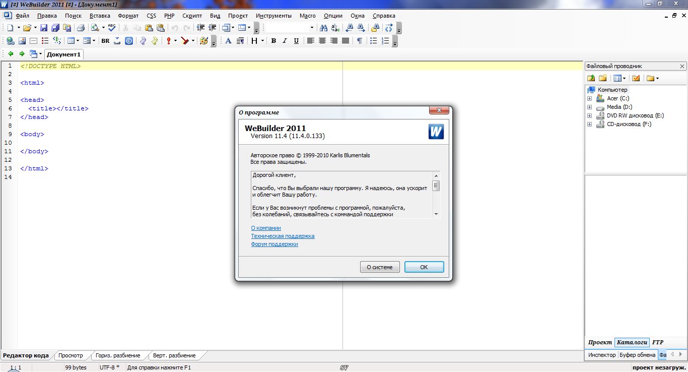This screenshot has height=372, width=688.
Task: Click the paragraph pilcrow icon
Action: [359, 41]
